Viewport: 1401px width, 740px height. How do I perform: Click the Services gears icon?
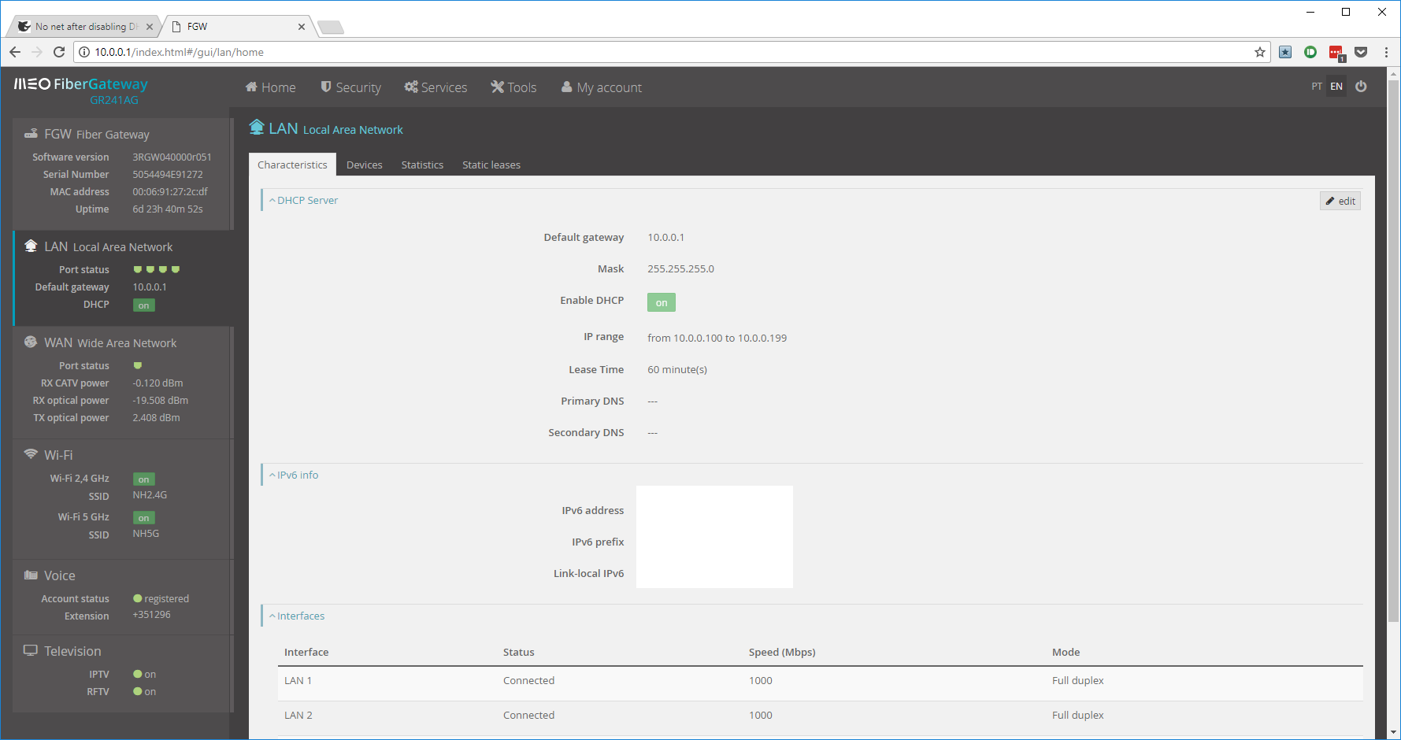[x=411, y=87]
